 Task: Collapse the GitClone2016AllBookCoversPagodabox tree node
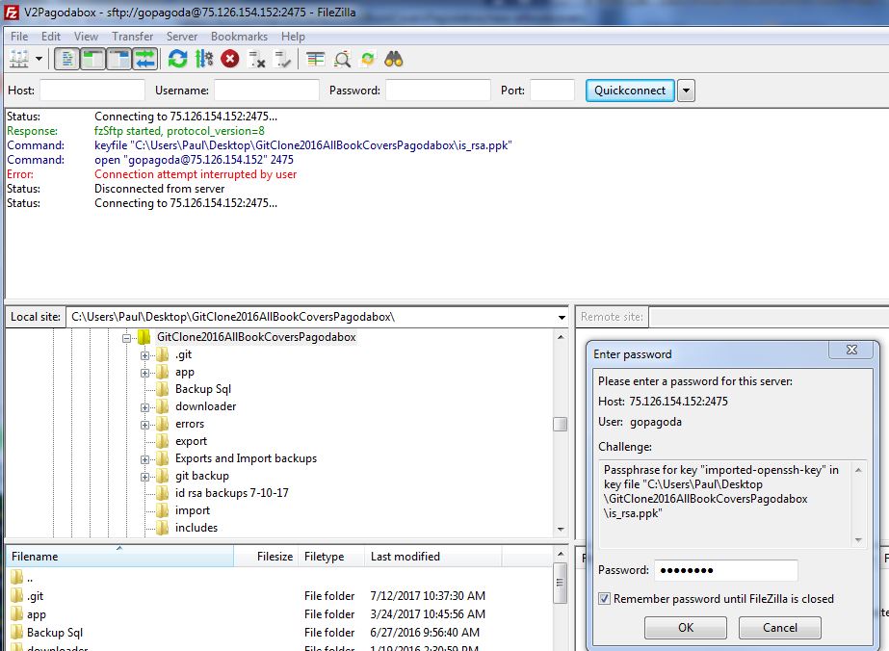click(x=126, y=338)
